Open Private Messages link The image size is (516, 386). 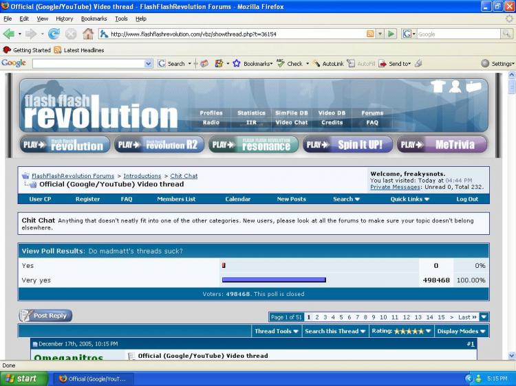pos(395,188)
